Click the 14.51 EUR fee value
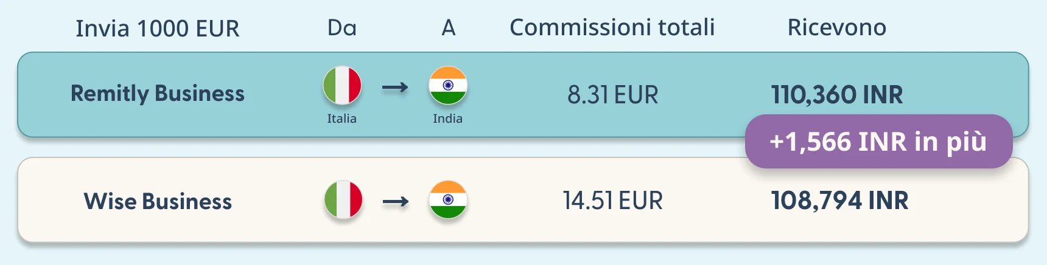 [613, 201]
